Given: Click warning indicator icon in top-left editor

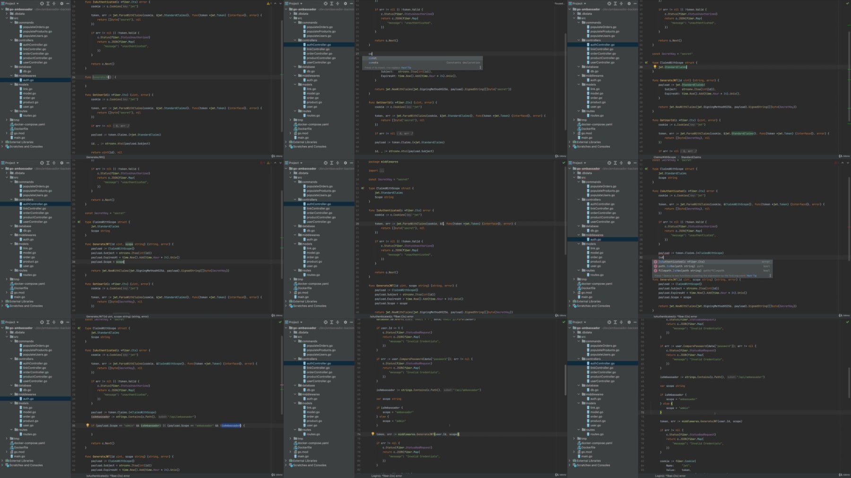Looking at the screenshot, I should (269, 4).
